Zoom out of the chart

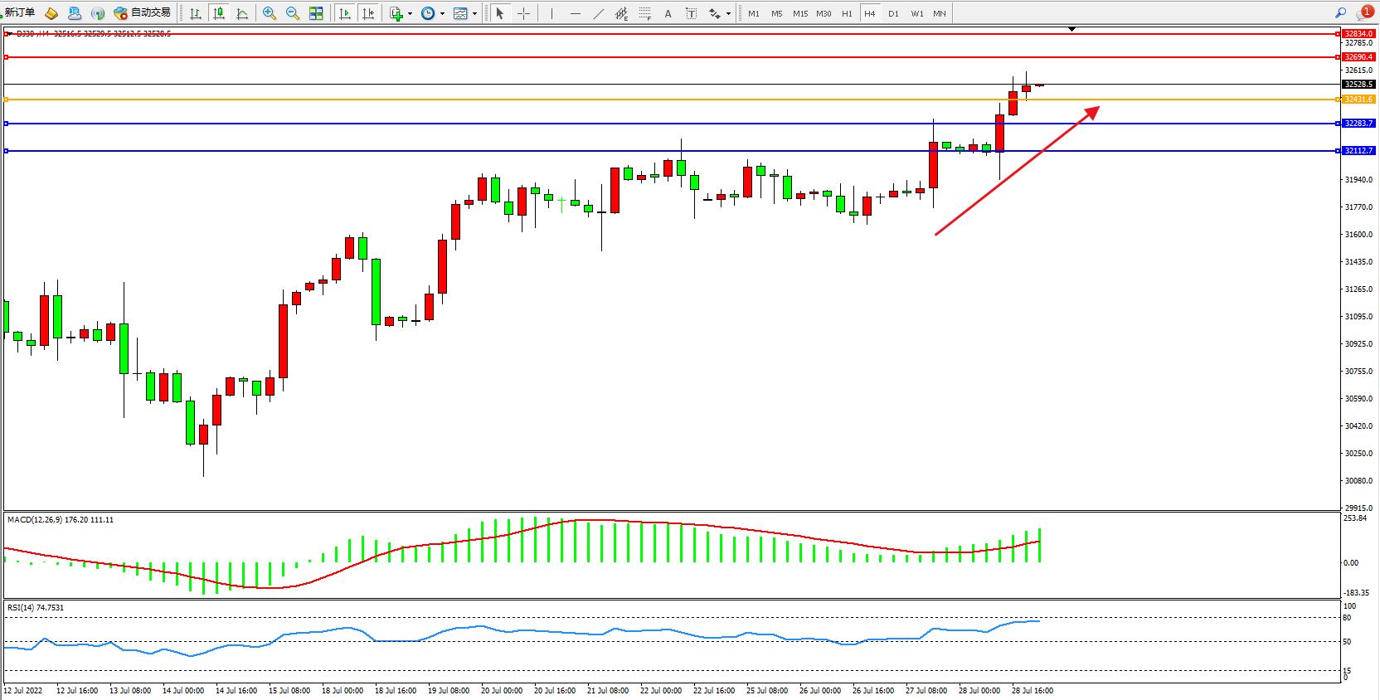[x=293, y=13]
